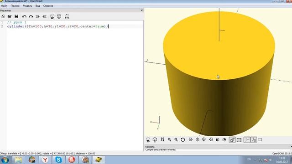292x164 pixels.
Task: Preview the model from the editor toolbar
Action: pos(52,16)
